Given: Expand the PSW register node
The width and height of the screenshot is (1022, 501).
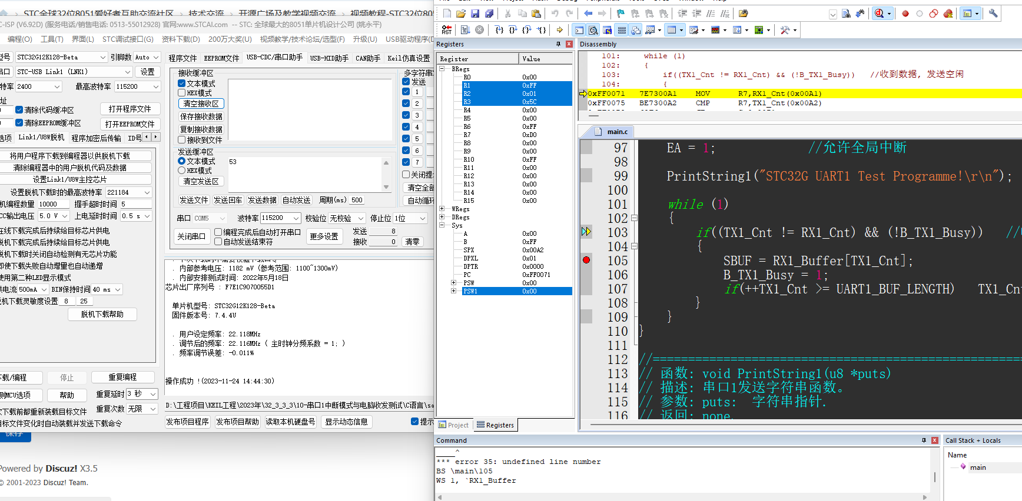Looking at the screenshot, I should [453, 283].
